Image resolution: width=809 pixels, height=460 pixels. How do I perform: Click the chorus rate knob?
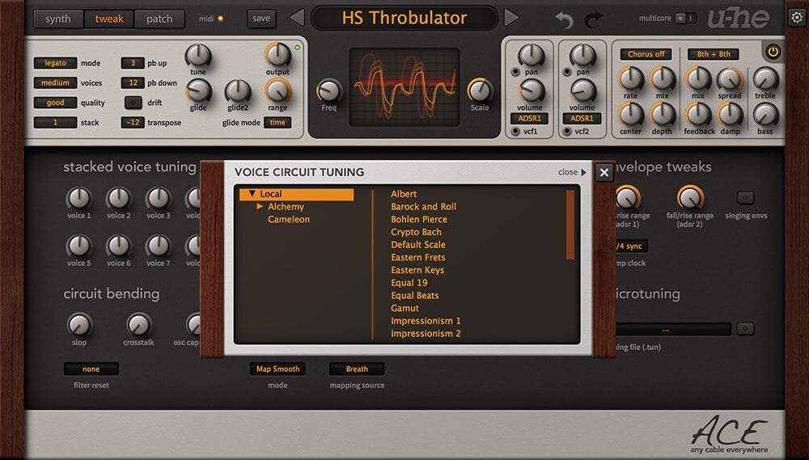point(630,78)
